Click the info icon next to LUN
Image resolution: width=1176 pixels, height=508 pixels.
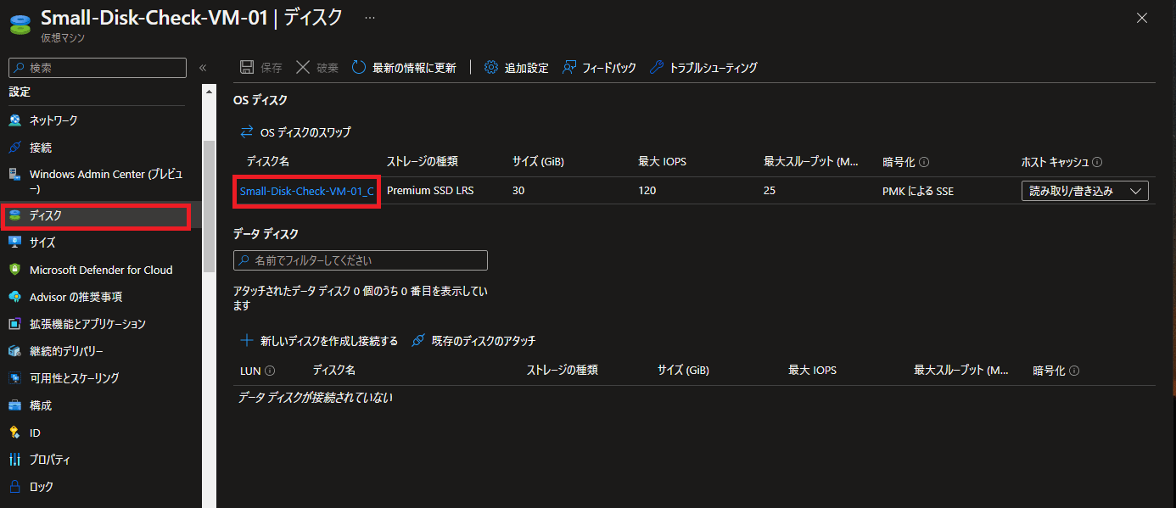click(270, 371)
